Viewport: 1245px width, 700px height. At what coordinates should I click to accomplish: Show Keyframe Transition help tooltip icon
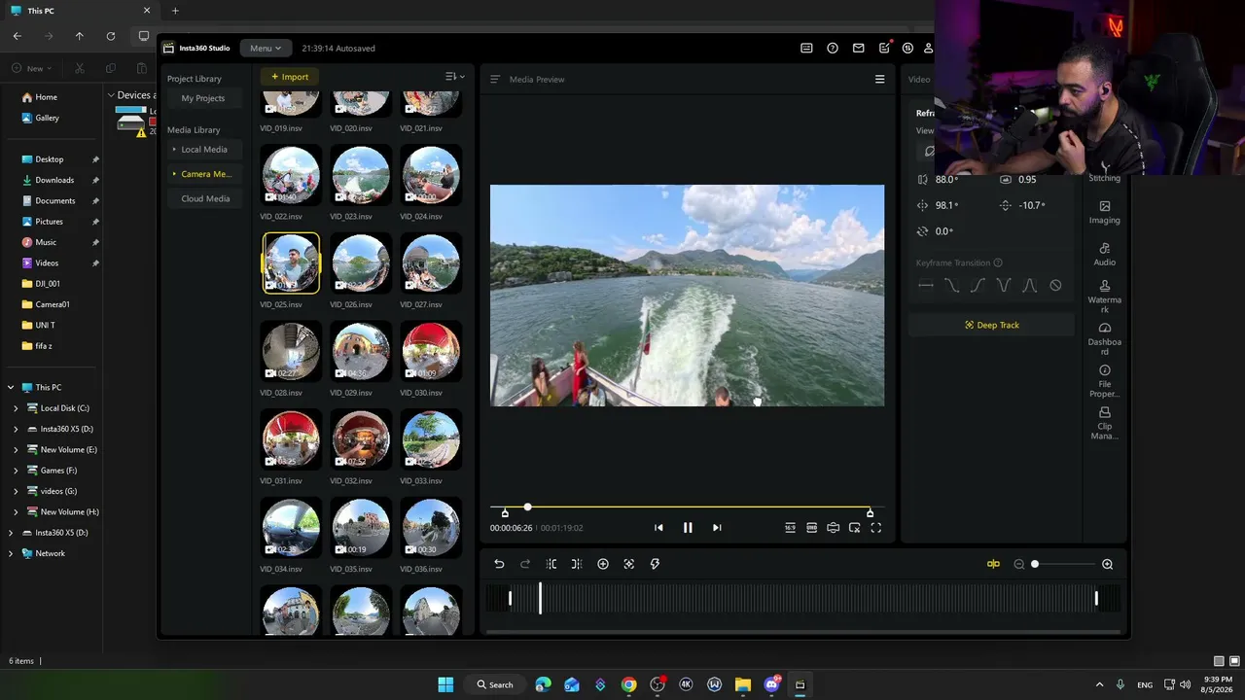pyautogui.click(x=998, y=262)
